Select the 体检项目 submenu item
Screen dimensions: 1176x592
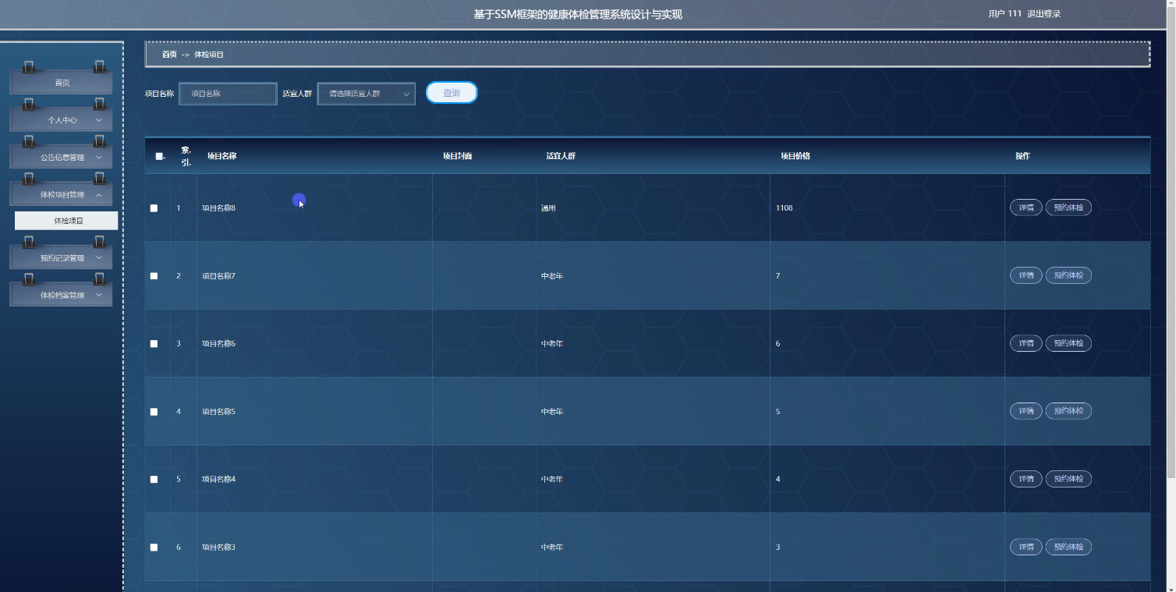(67, 221)
